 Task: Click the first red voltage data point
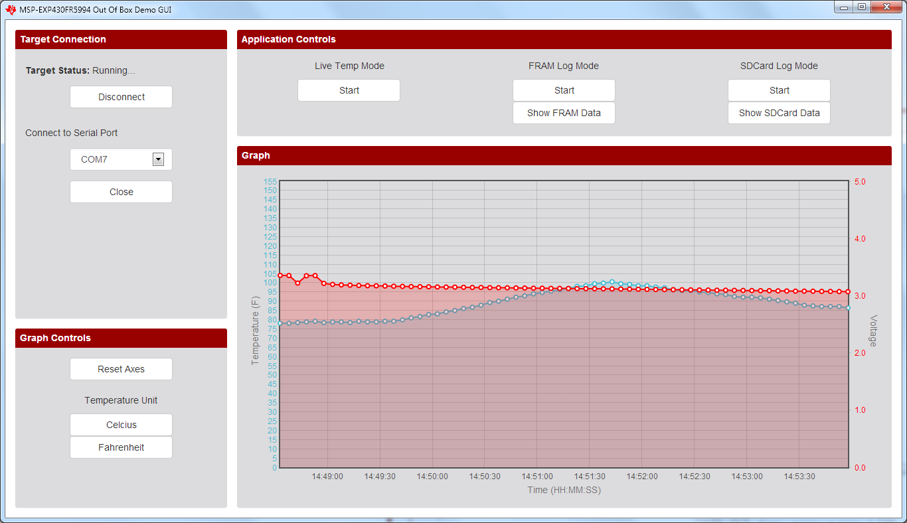point(280,275)
